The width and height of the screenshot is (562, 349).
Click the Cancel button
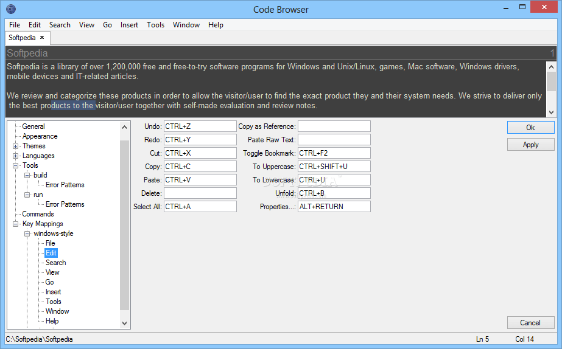530,322
